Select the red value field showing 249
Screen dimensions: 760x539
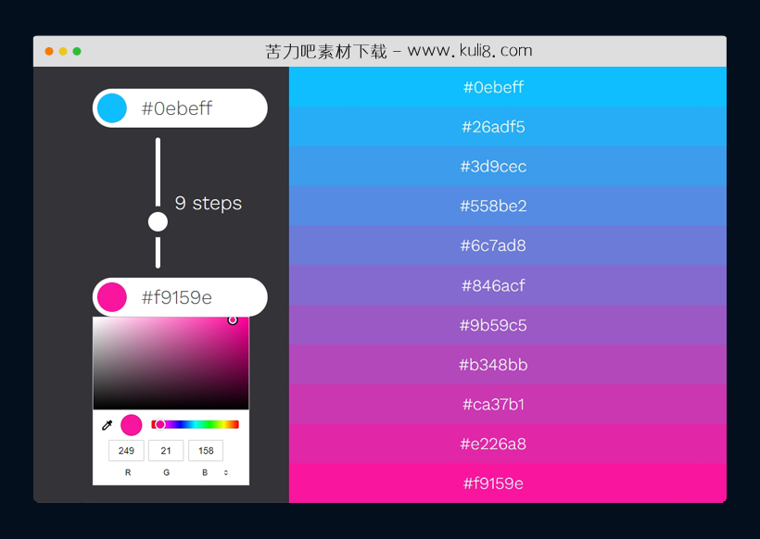[126, 451]
